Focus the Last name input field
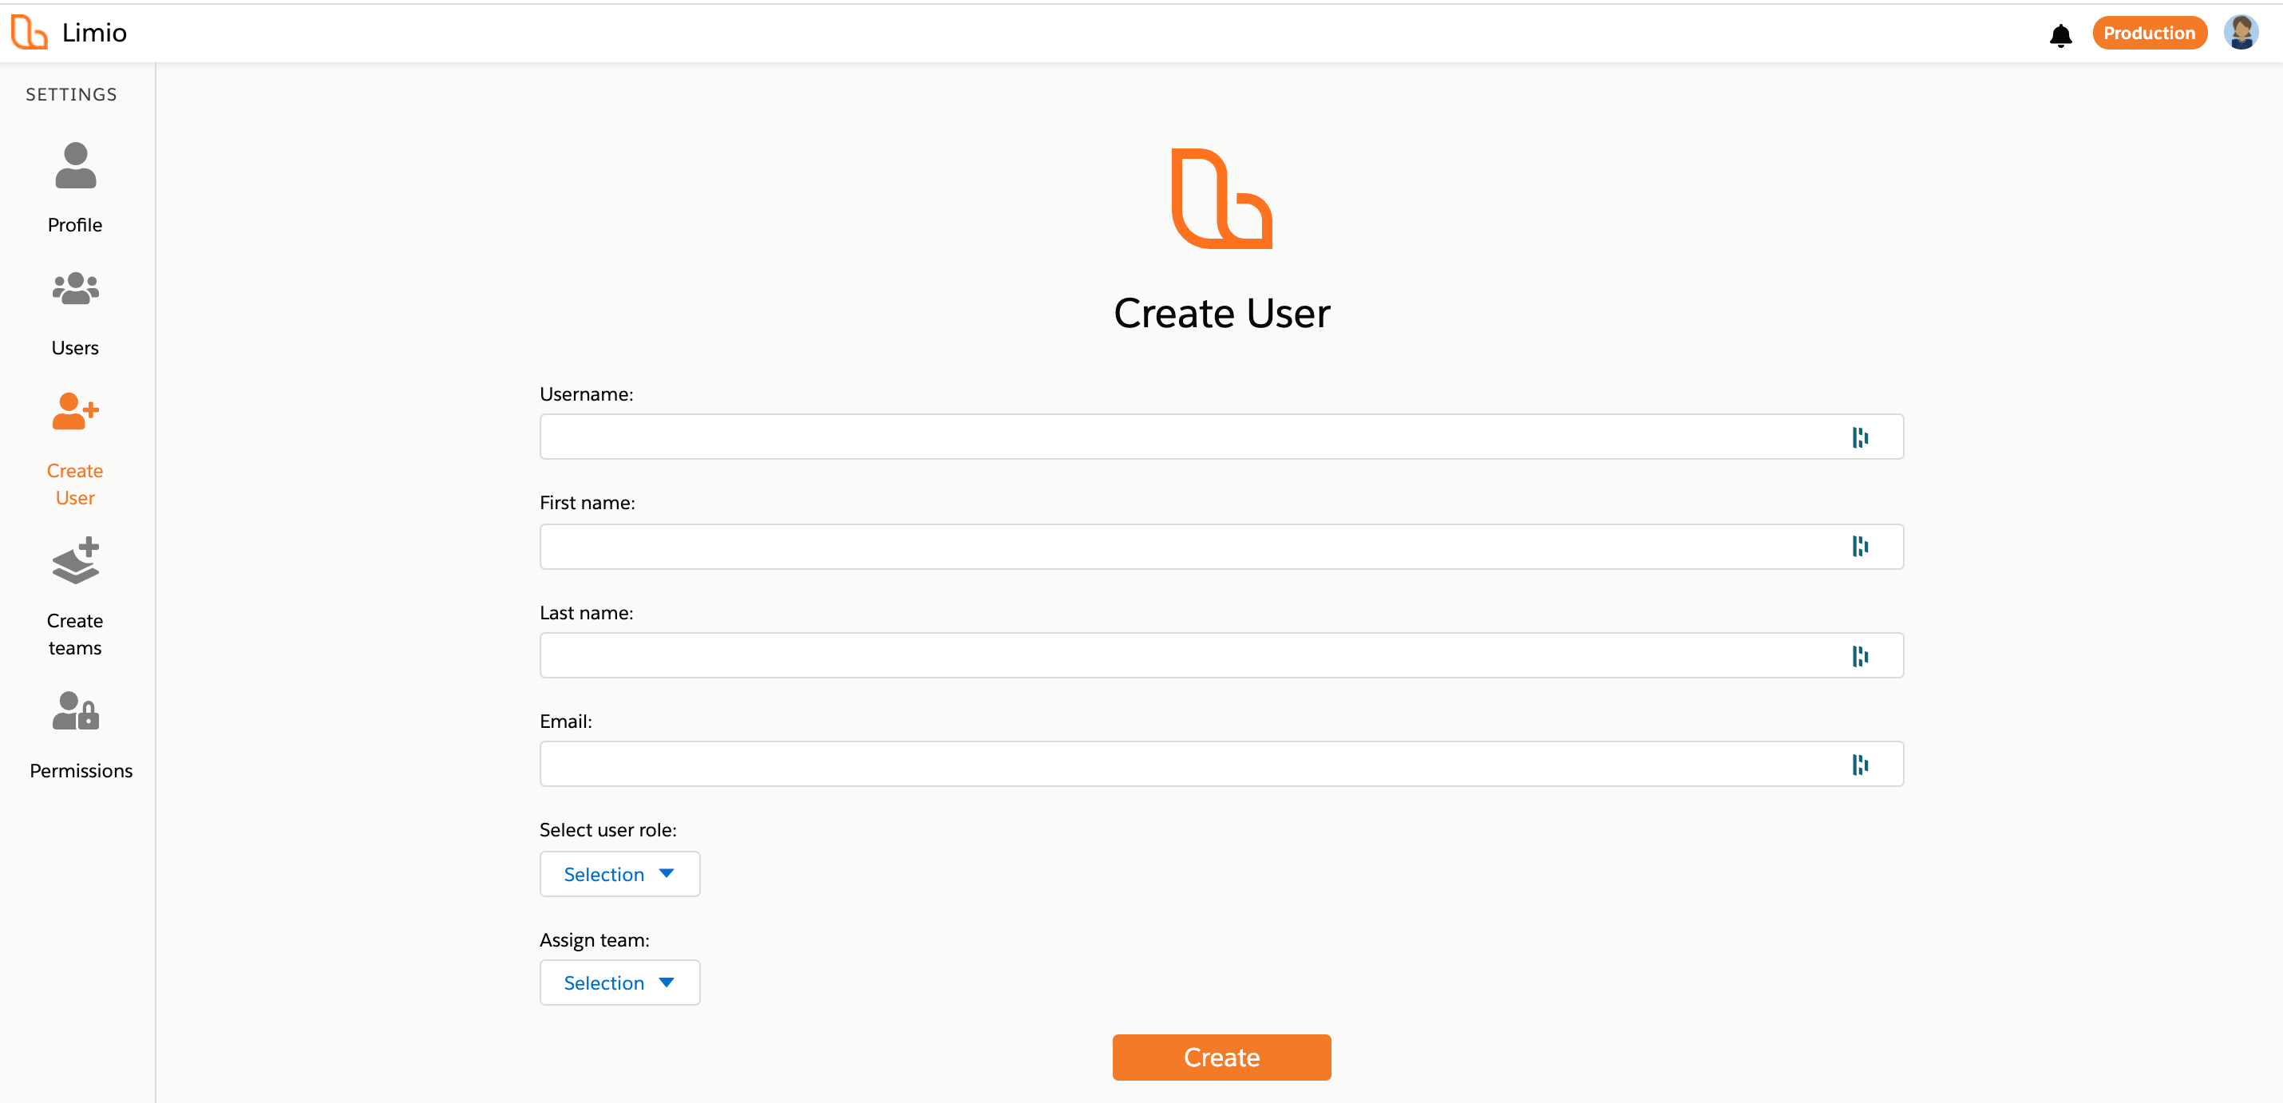The width and height of the screenshot is (2283, 1103). (x=1188, y=655)
